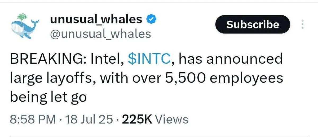This screenshot has width=318, height=138.
Task: Click the 'being let go' text line
Action: (x=48, y=98)
